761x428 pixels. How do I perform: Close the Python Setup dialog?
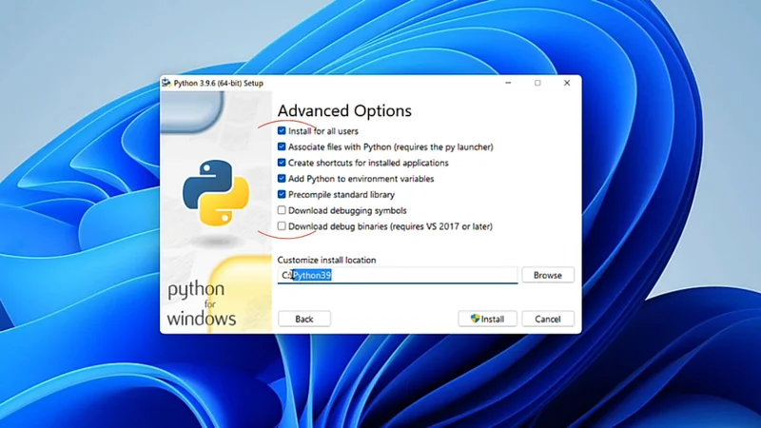click(x=567, y=83)
